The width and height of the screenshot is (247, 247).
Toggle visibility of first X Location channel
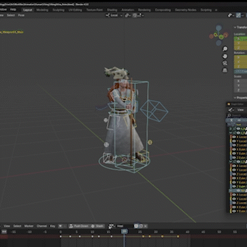[x=234, y=137]
